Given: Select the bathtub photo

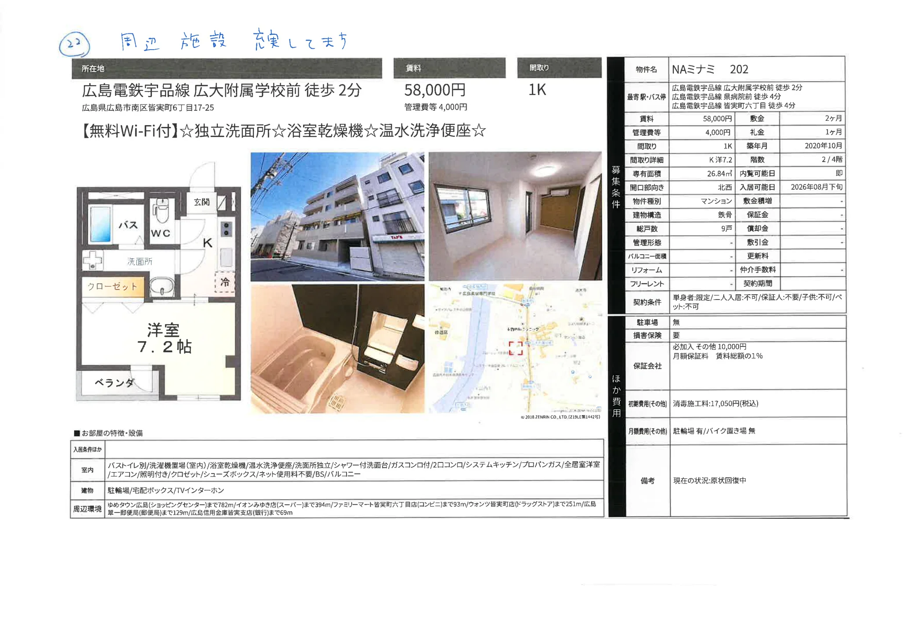Looking at the screenshot, I should [x=337, y=349].
